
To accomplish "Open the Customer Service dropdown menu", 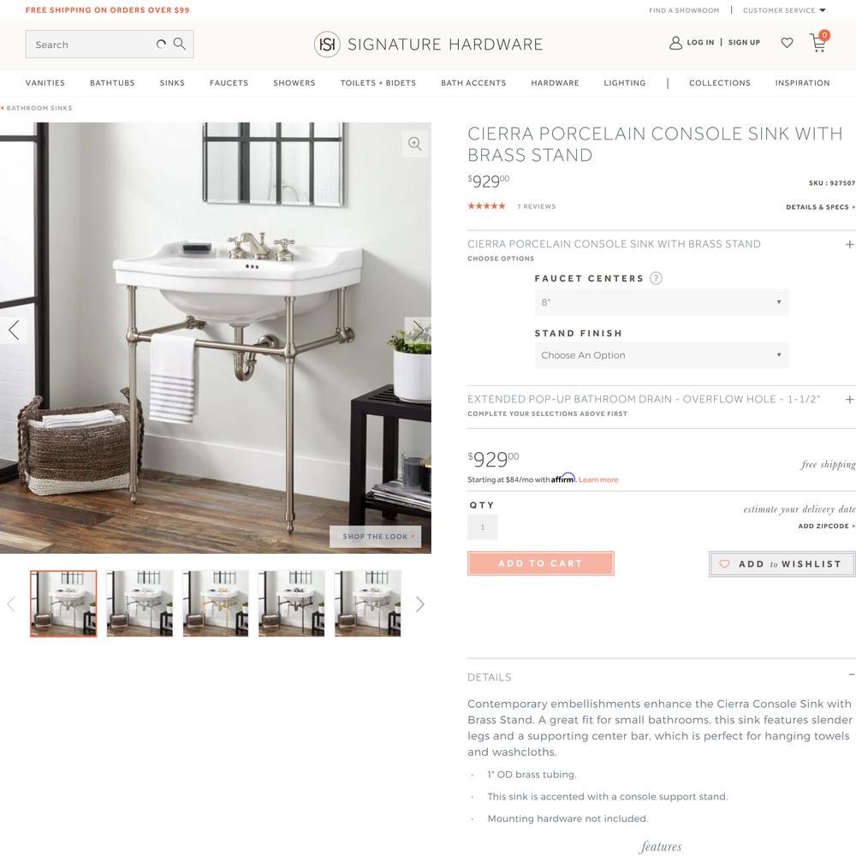I will pos(784,10).
